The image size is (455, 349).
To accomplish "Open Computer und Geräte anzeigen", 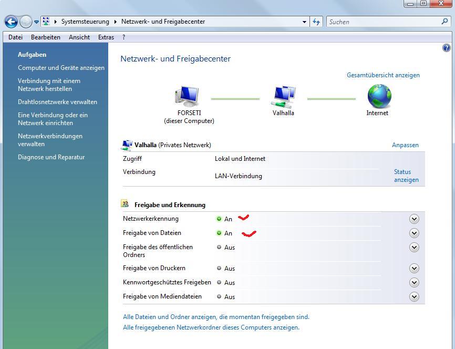I will click(61, 68).
